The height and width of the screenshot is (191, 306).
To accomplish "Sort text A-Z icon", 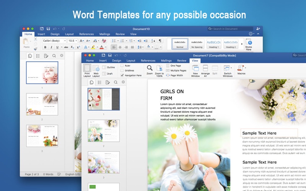I will click(153, 41).
